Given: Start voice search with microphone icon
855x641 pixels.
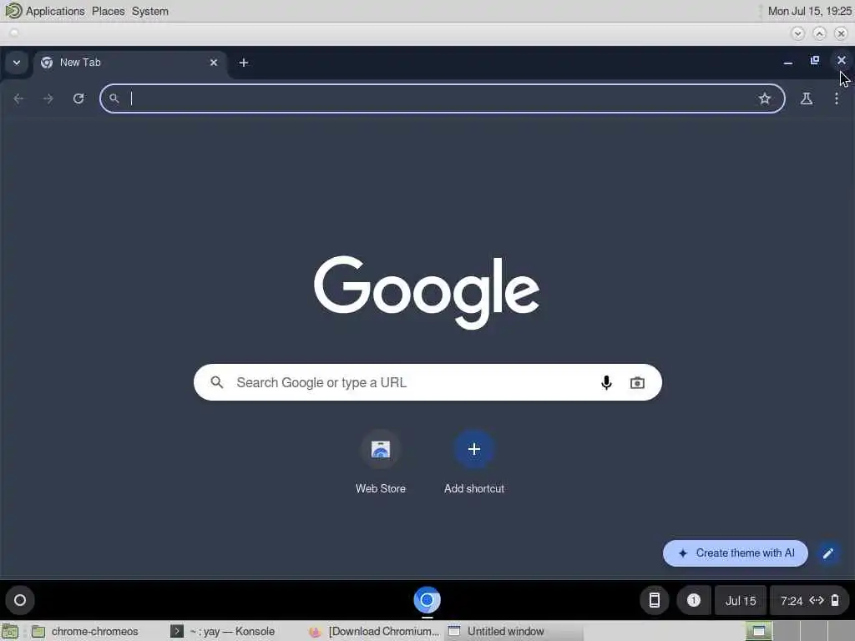Looking at the screenshot, I should pos(606,382).
